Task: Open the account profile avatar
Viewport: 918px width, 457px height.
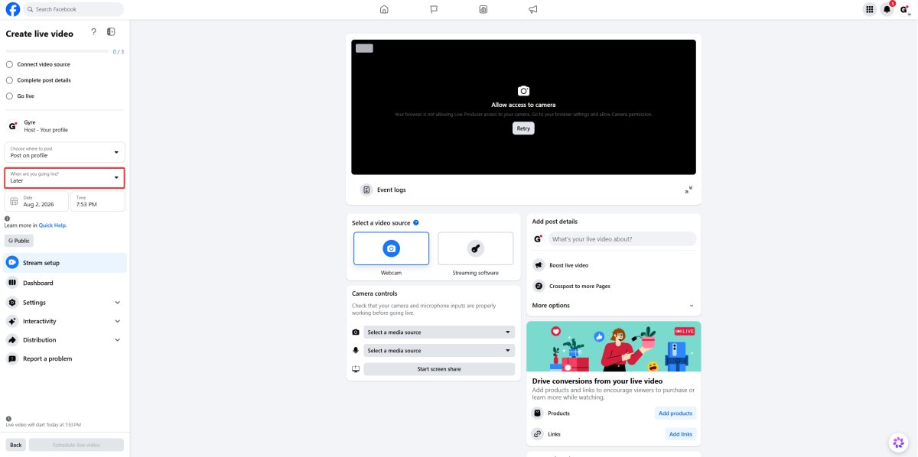Action: 905,9
